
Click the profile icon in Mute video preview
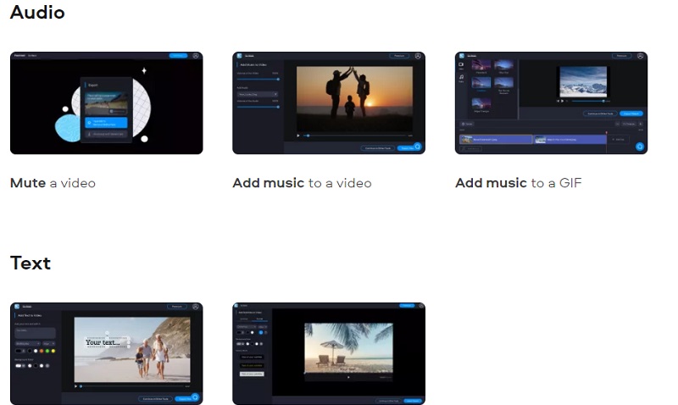click(x=196, y=56)
